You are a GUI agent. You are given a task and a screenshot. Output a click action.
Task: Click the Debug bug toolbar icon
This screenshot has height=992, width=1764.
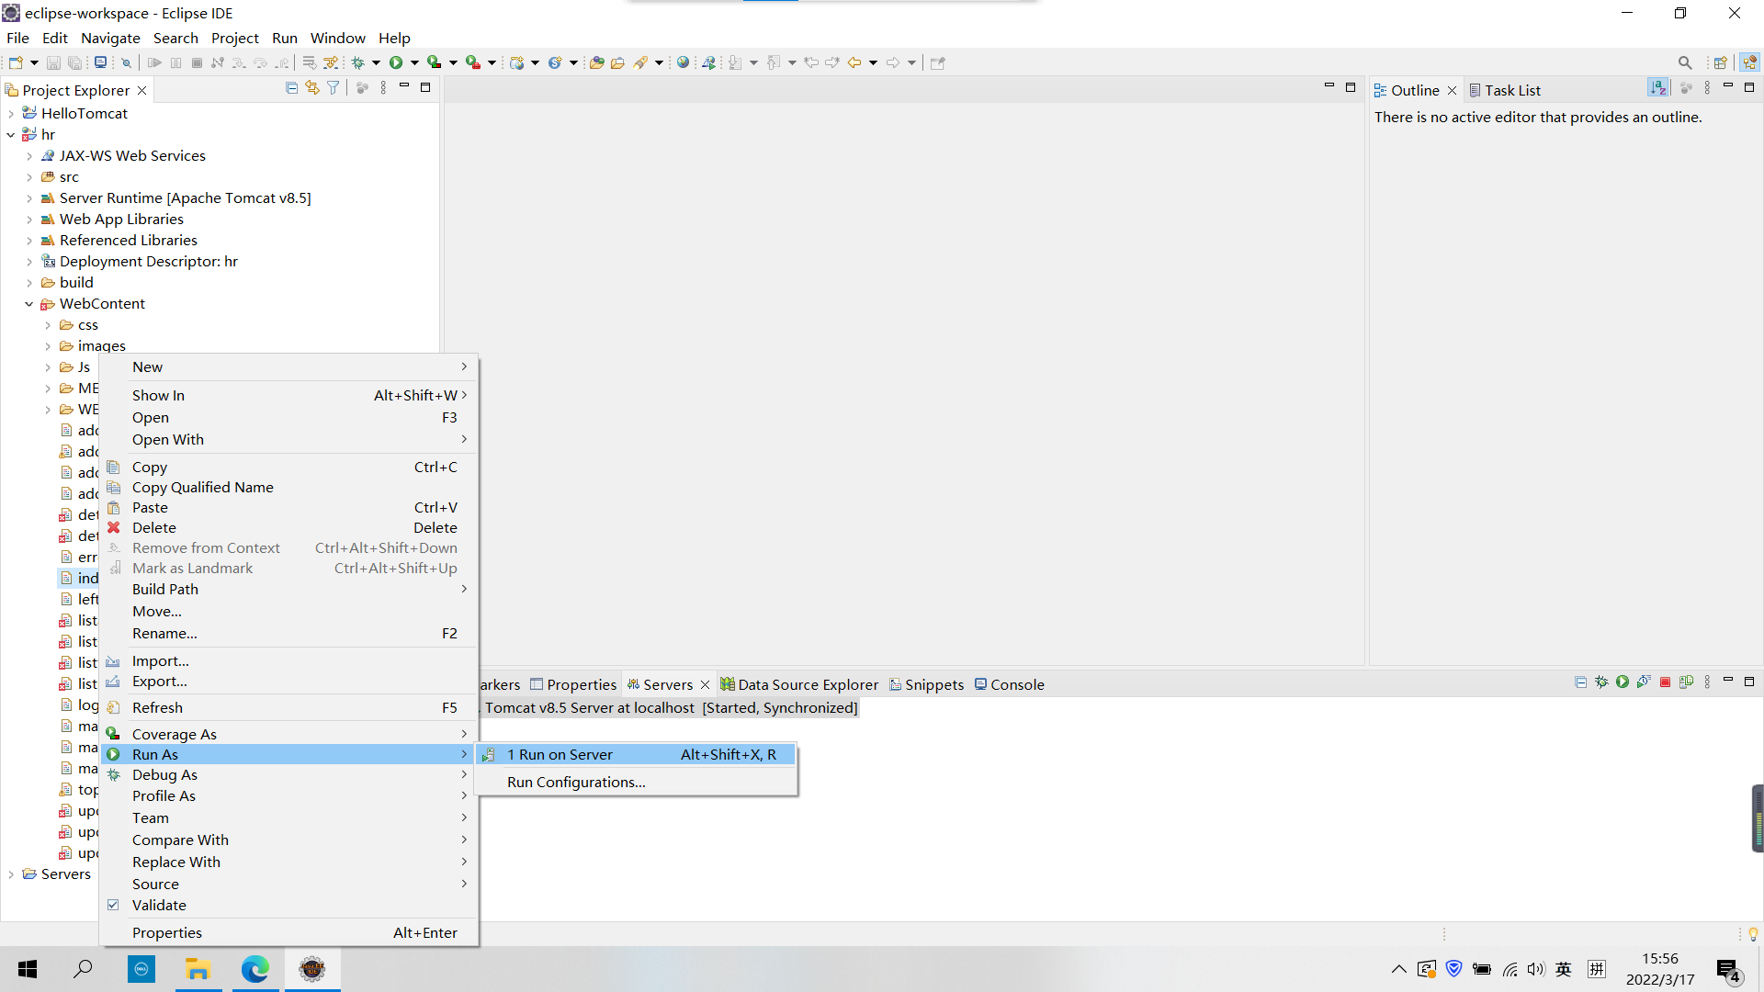(x=358, y=62)
